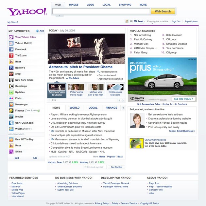Click SEE THE PRIUS button
Image resolution: width=206 pixels, height=206 pixels.
[x=183, y=99]
